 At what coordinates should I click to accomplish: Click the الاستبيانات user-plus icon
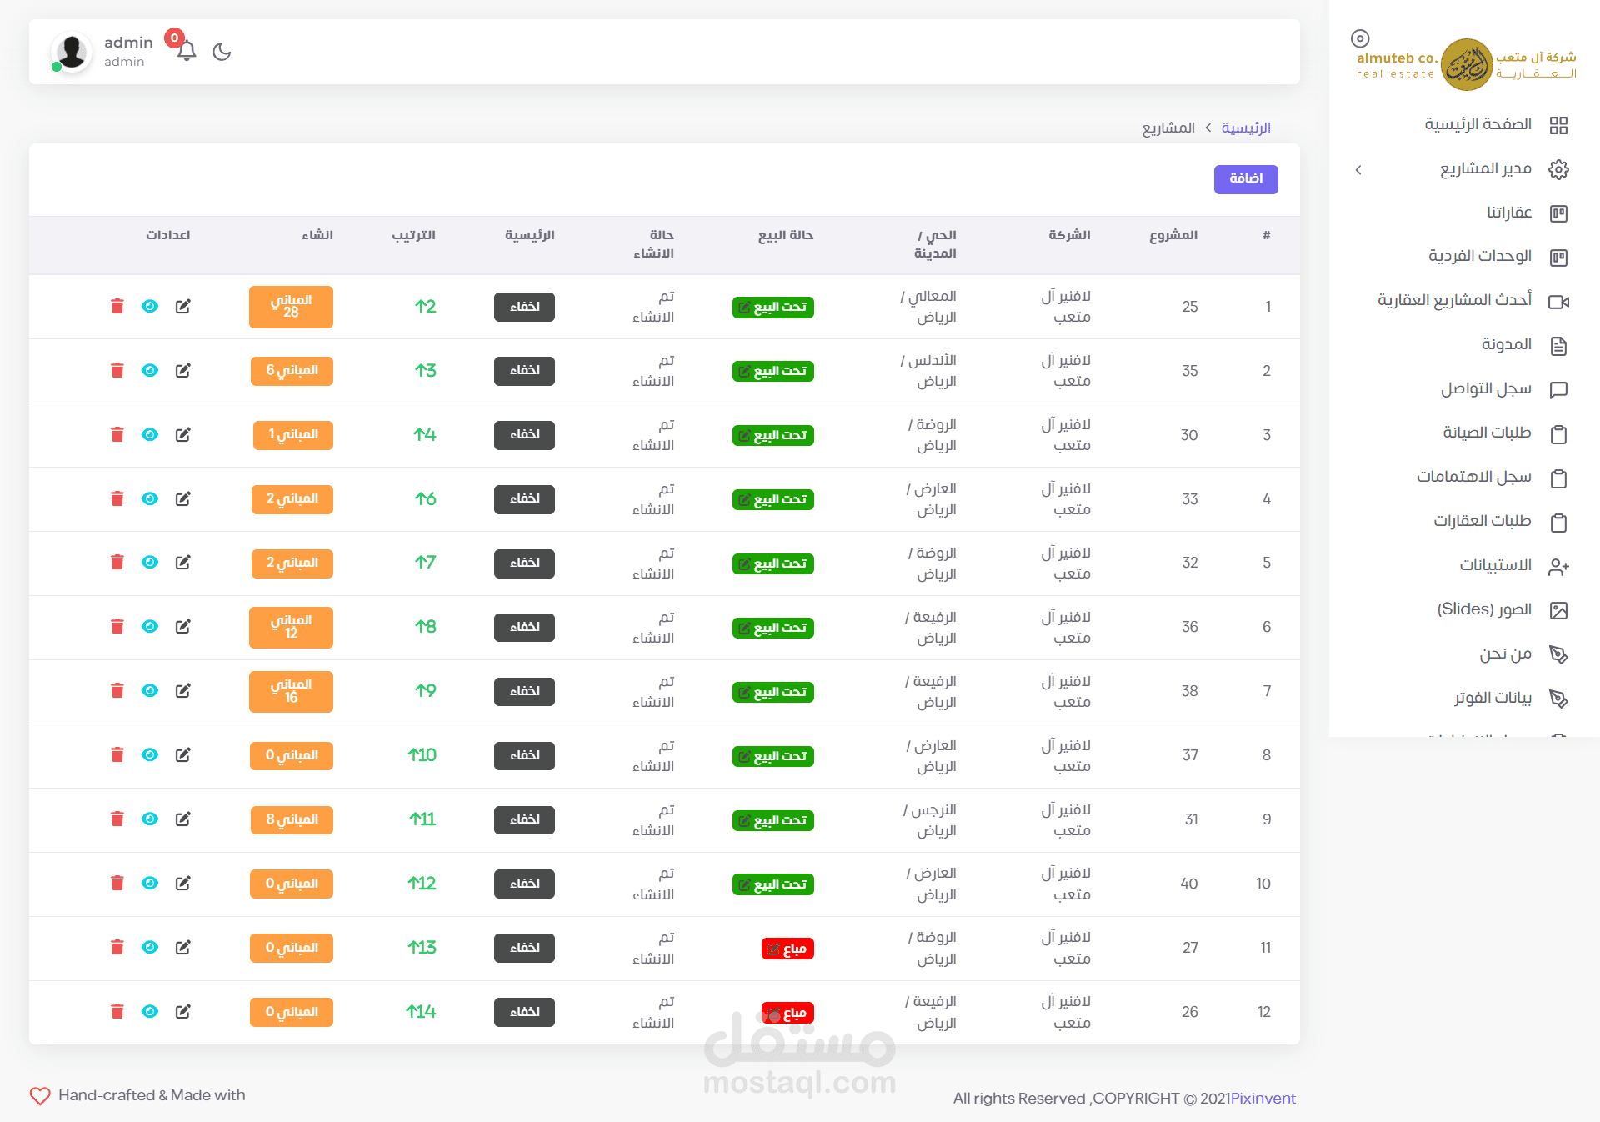click(x=1558, y=567)
